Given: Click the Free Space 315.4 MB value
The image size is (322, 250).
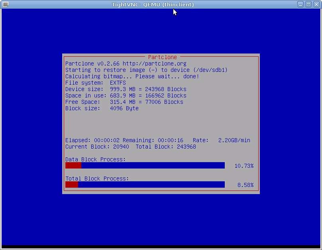Looking at the screenshot, I should pyautogui.click(x=123, y=102).
